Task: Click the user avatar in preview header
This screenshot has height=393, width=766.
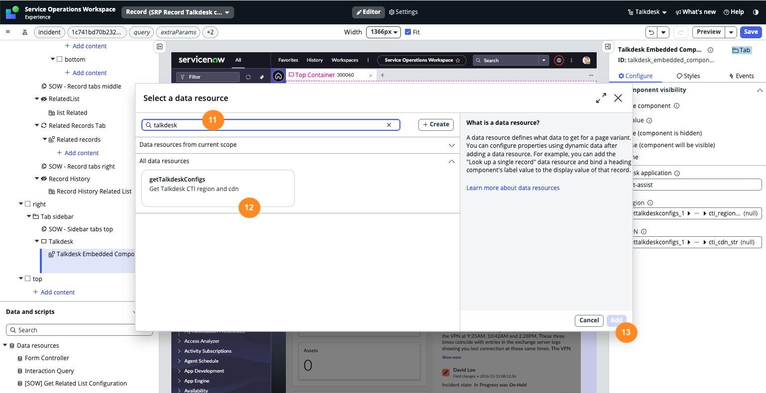Action: click(x=586, y=60)
